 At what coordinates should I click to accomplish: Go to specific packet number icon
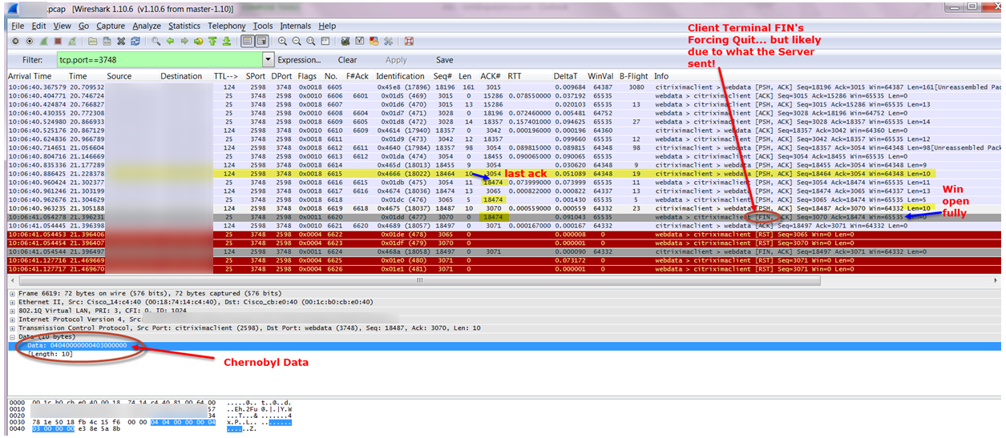(x=198, y=41)
